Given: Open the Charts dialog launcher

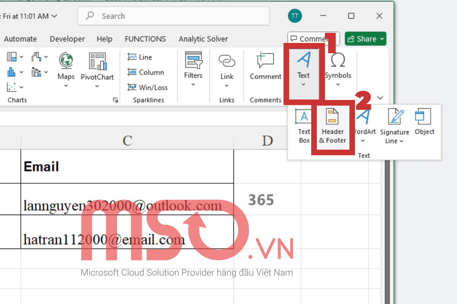Looking at the screenshot, I should 115,100.
